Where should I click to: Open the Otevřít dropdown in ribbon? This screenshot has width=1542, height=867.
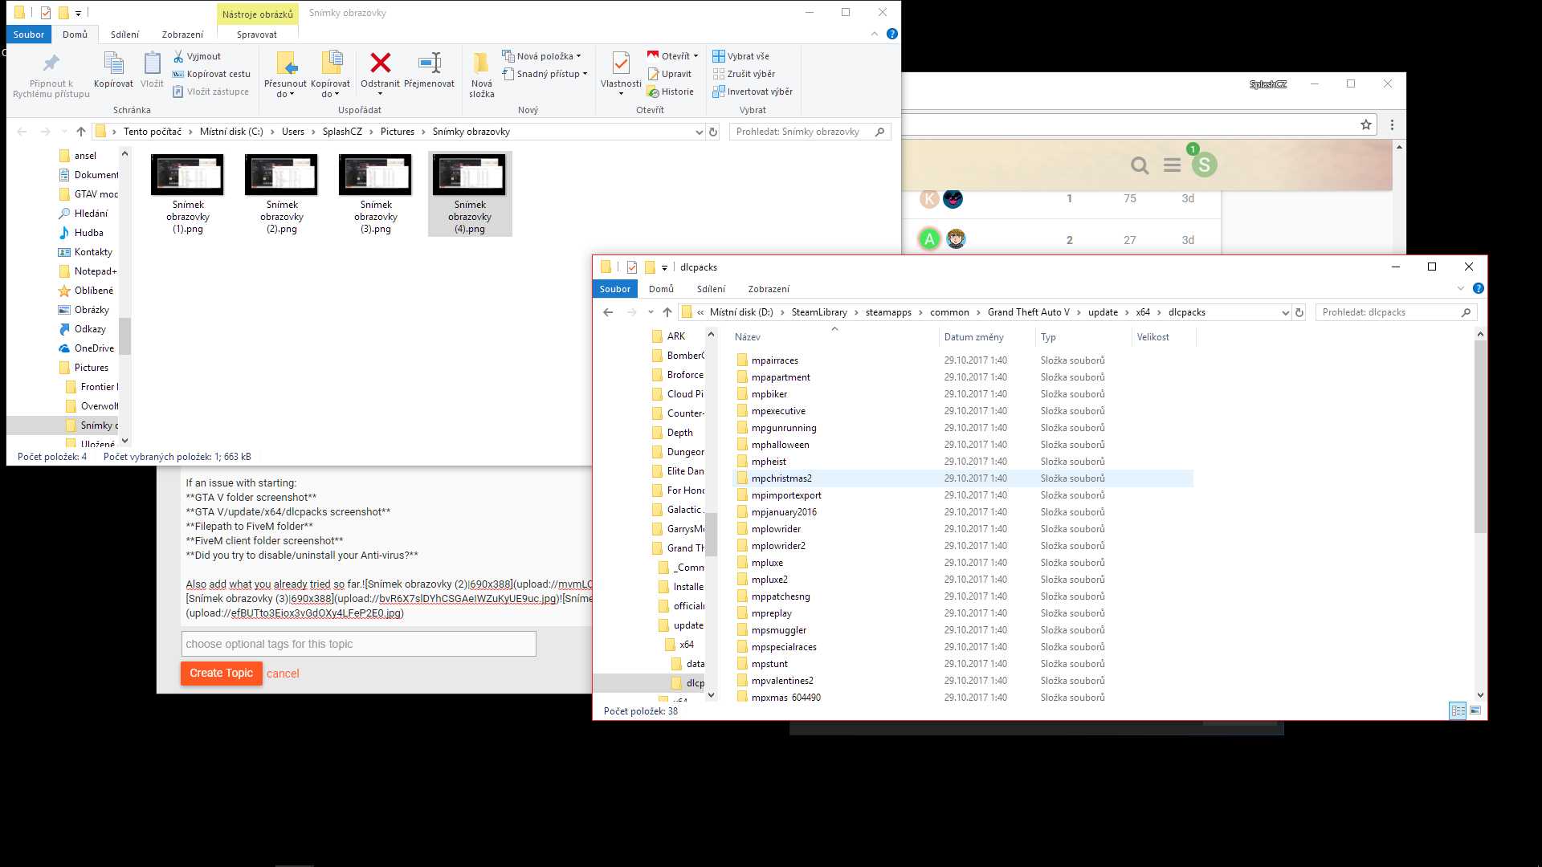(673, 56)
